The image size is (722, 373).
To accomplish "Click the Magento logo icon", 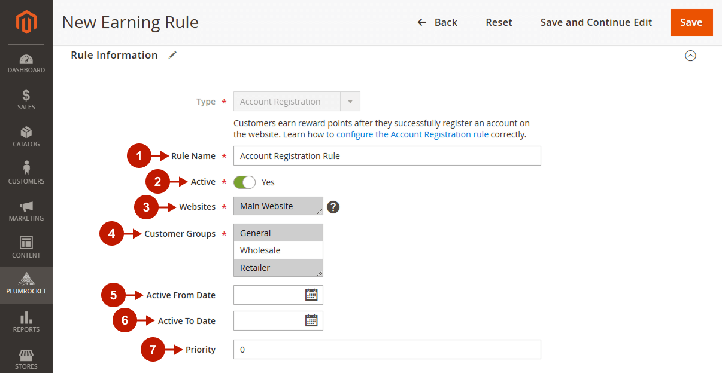I will [26, 22].
